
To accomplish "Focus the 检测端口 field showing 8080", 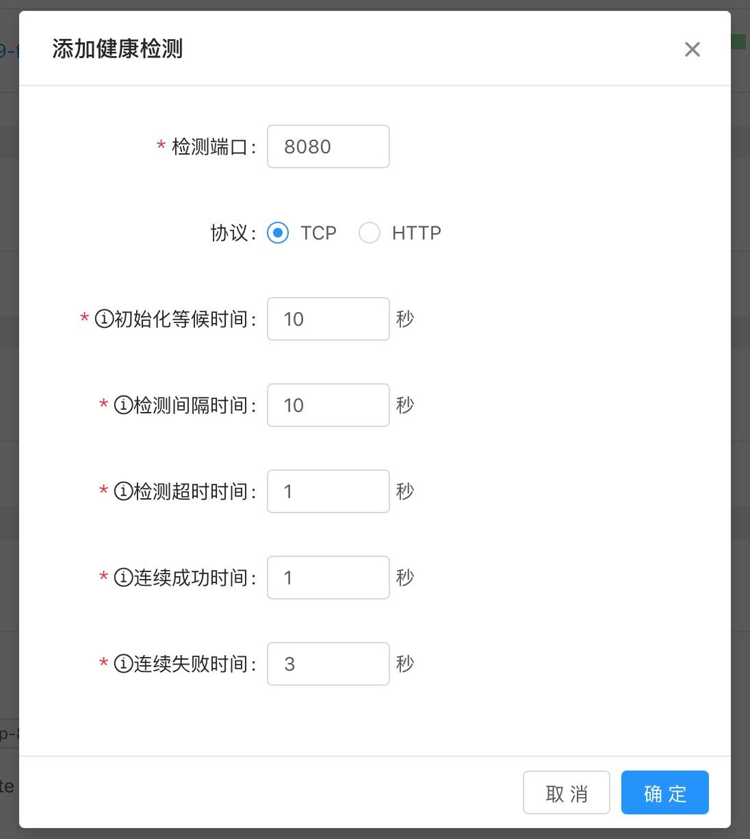I will tap(328, 146).
